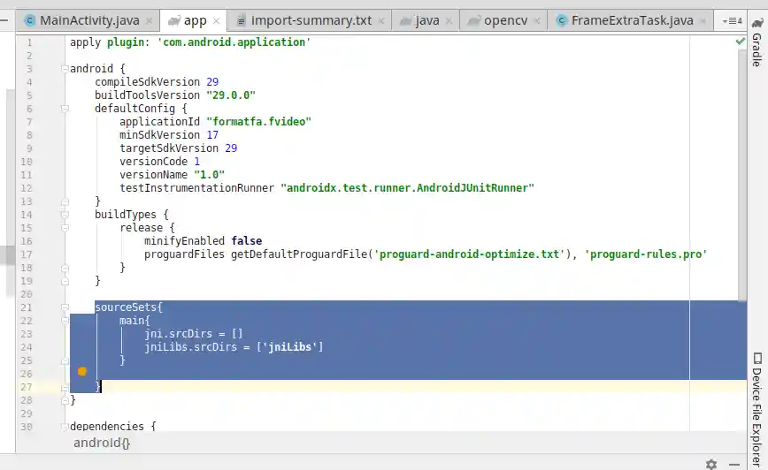Click the orange intention bulb on line 26

pos(82,372)
